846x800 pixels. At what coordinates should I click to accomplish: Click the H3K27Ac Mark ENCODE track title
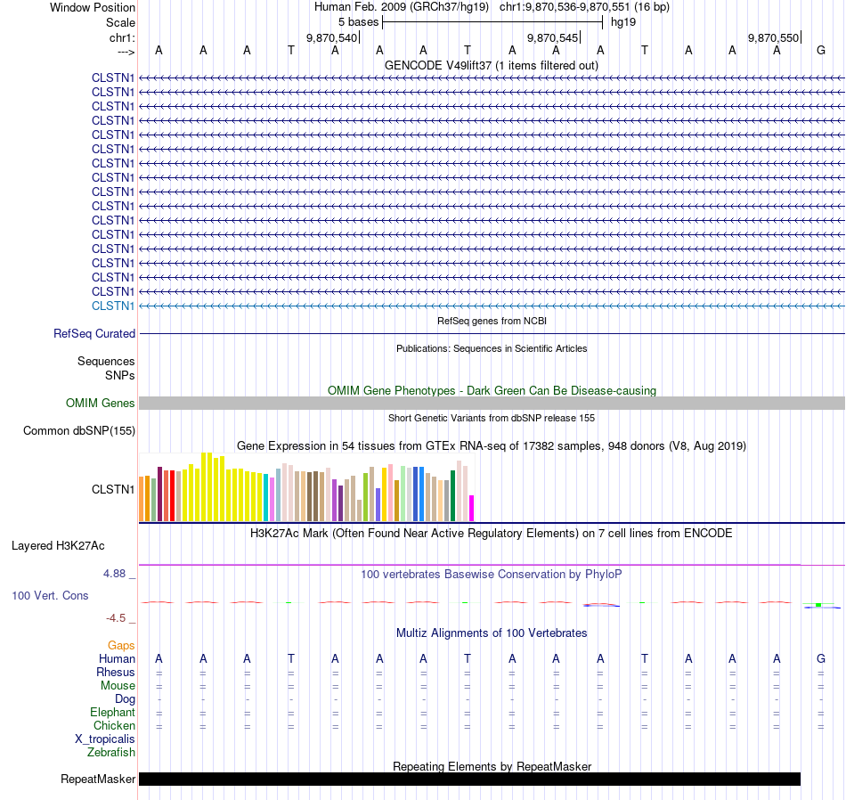[x=492, y=534]
